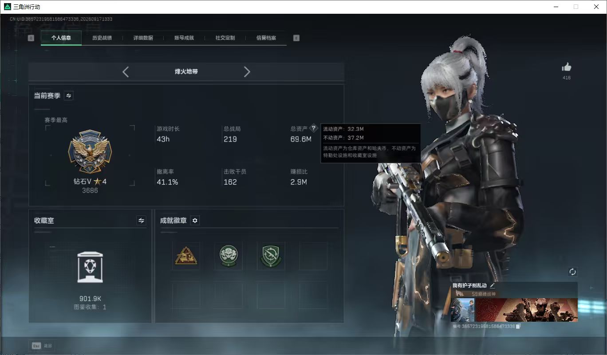Image resolution: width=607 pixels, height=355 pixels.
Task: Click the red soldiers banner card
Action: (527, 310)
